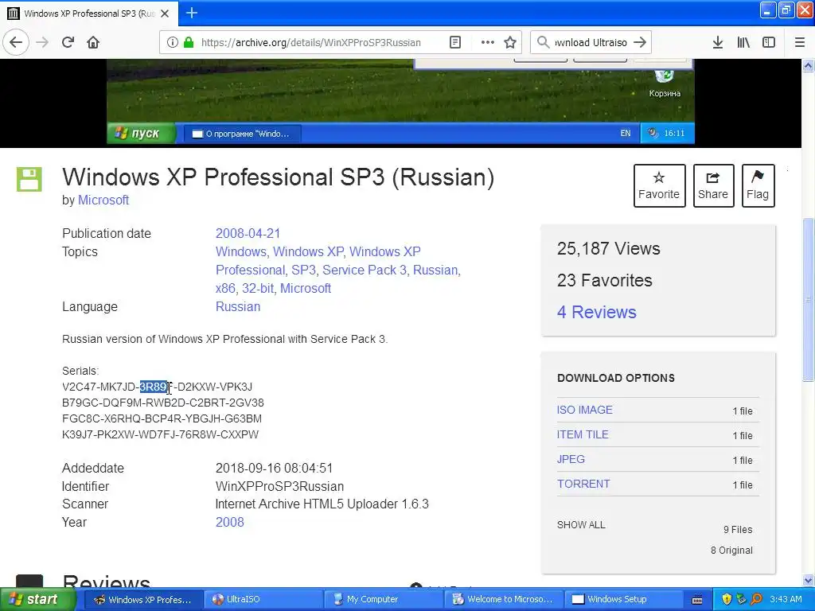Click serial B79GC-DQF9M-RWB2D-C2BRT-2GV38
The width and height of the screenshot is (815, 611).
(162, 403)
